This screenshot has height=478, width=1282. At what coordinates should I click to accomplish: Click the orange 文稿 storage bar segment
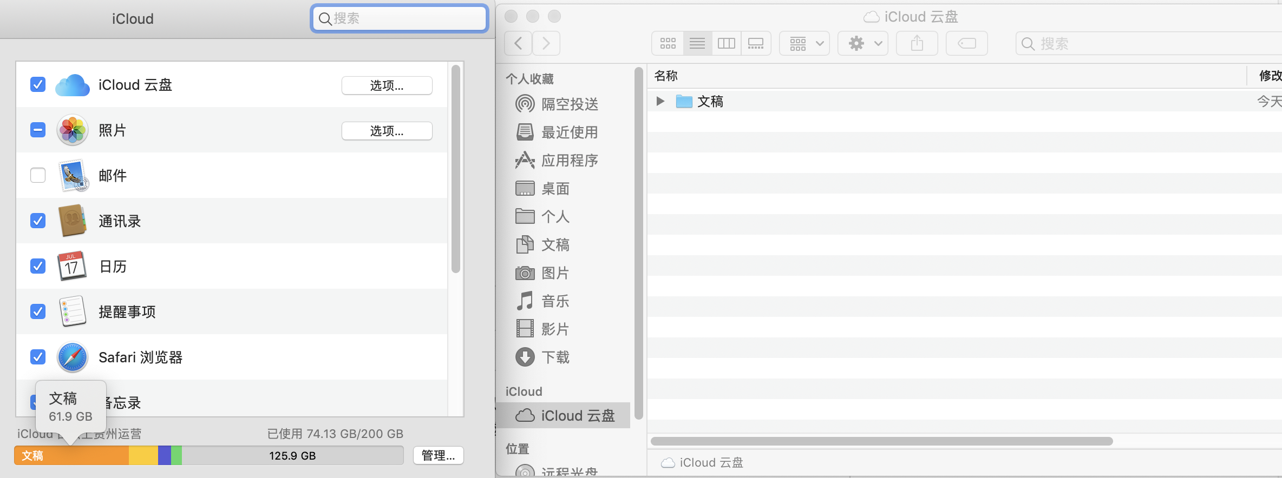click(71, 456)
